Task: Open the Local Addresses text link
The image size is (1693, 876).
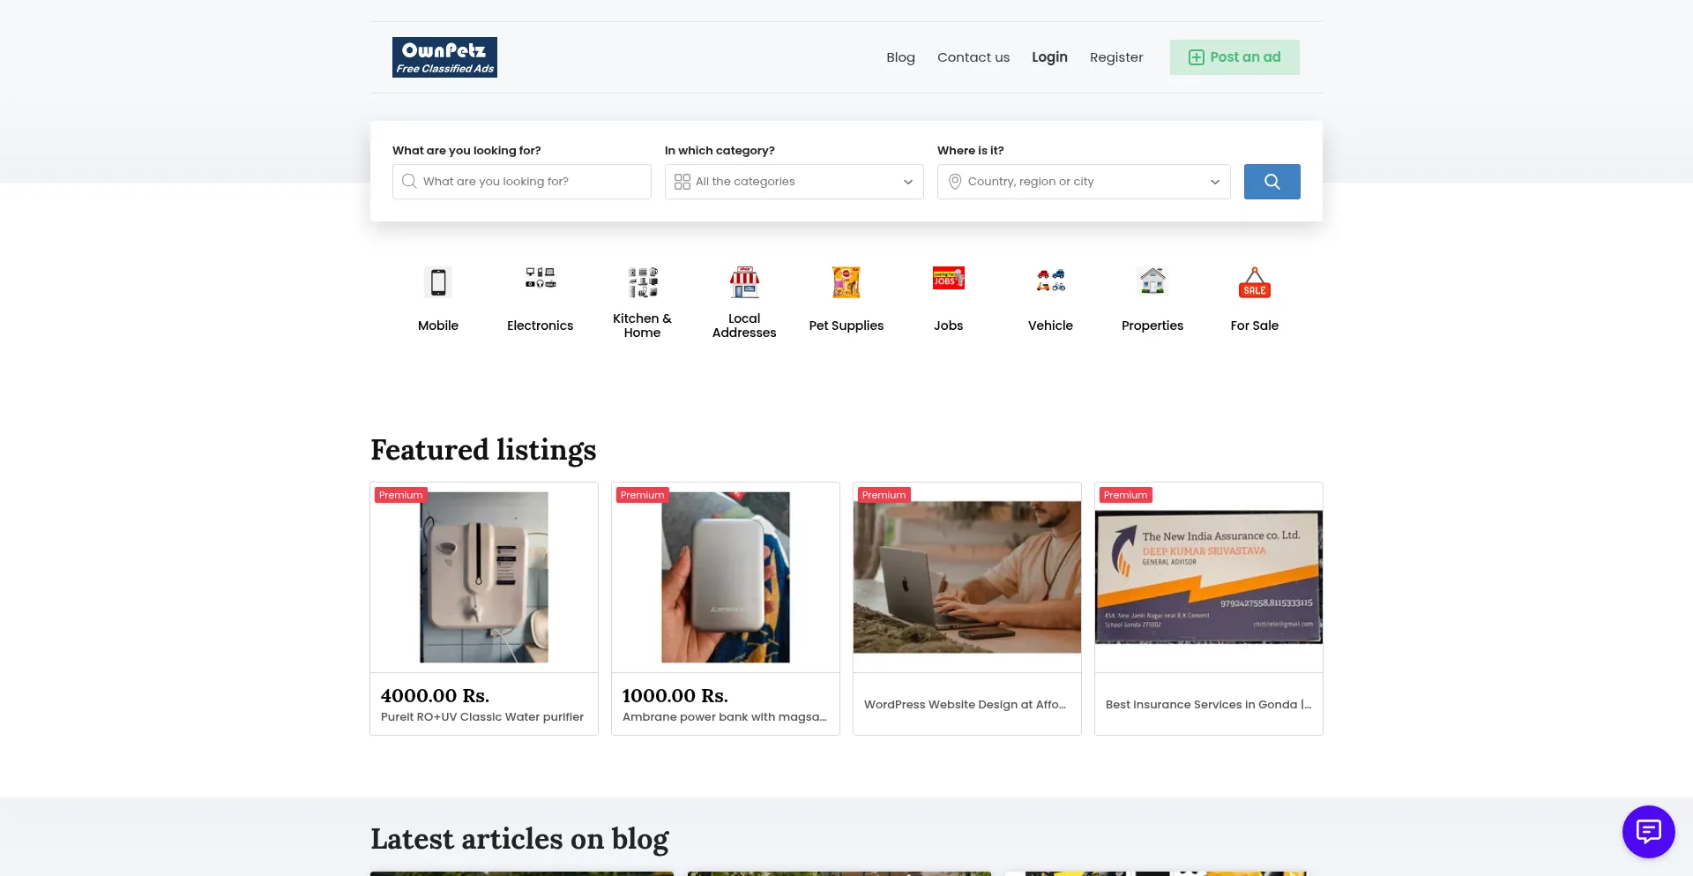Action: (744, 326)
